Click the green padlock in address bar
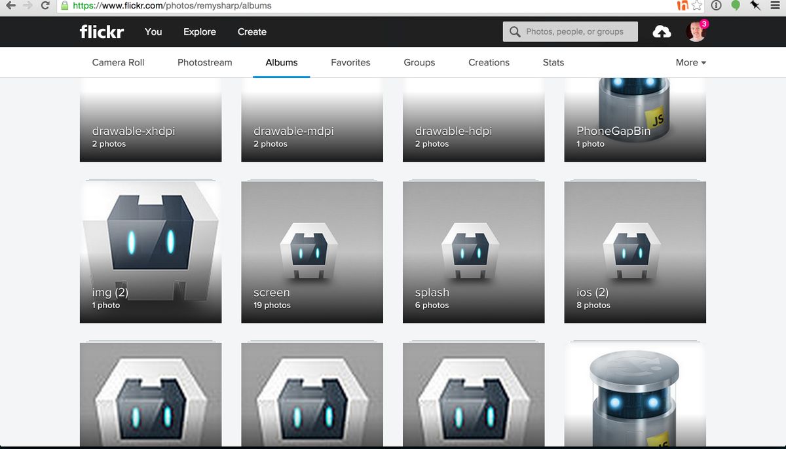The height and width of the screenshot is (449, 786). [64, 5]
